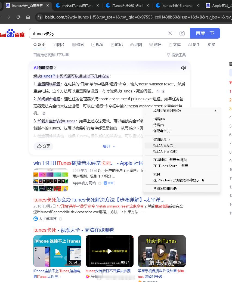Switch to the Apple官网 browser tab
The height and width of the screenshot is (282, 232).
pos(219,6)
